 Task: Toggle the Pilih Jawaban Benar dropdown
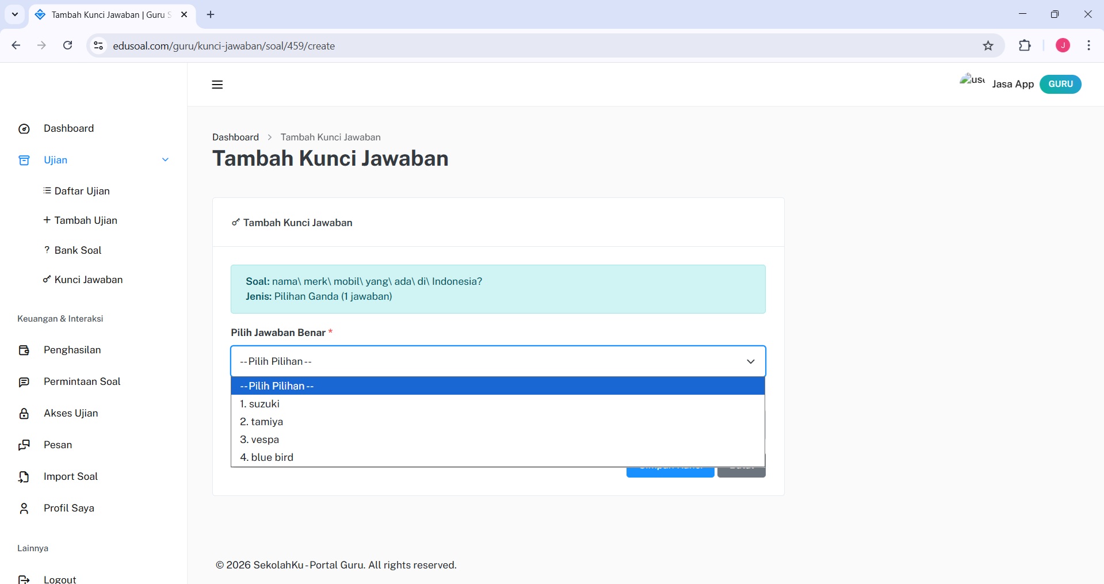coord(498,361)
